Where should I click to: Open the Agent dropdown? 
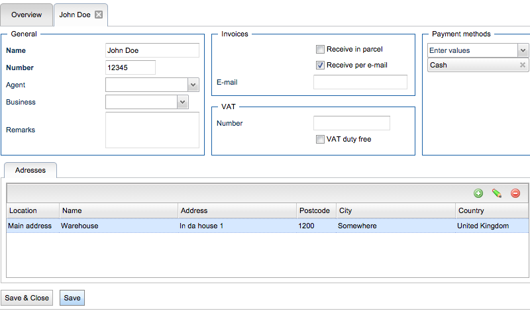pyautogui.click(x=193, y=85)
